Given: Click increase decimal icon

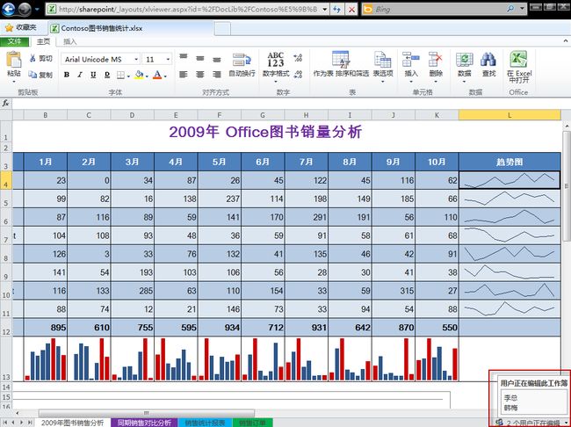Looking at the screenshot, I should pyautogui.click(x=298, y=57).
